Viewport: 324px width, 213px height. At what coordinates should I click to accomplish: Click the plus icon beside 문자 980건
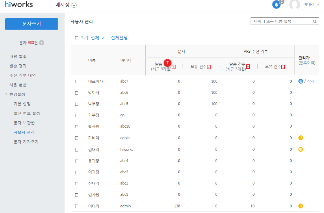[x=42, y=43]
